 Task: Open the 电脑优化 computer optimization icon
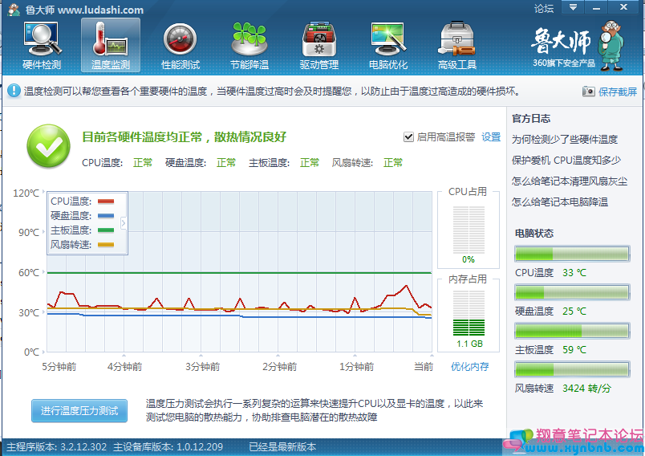pos(388,45)
